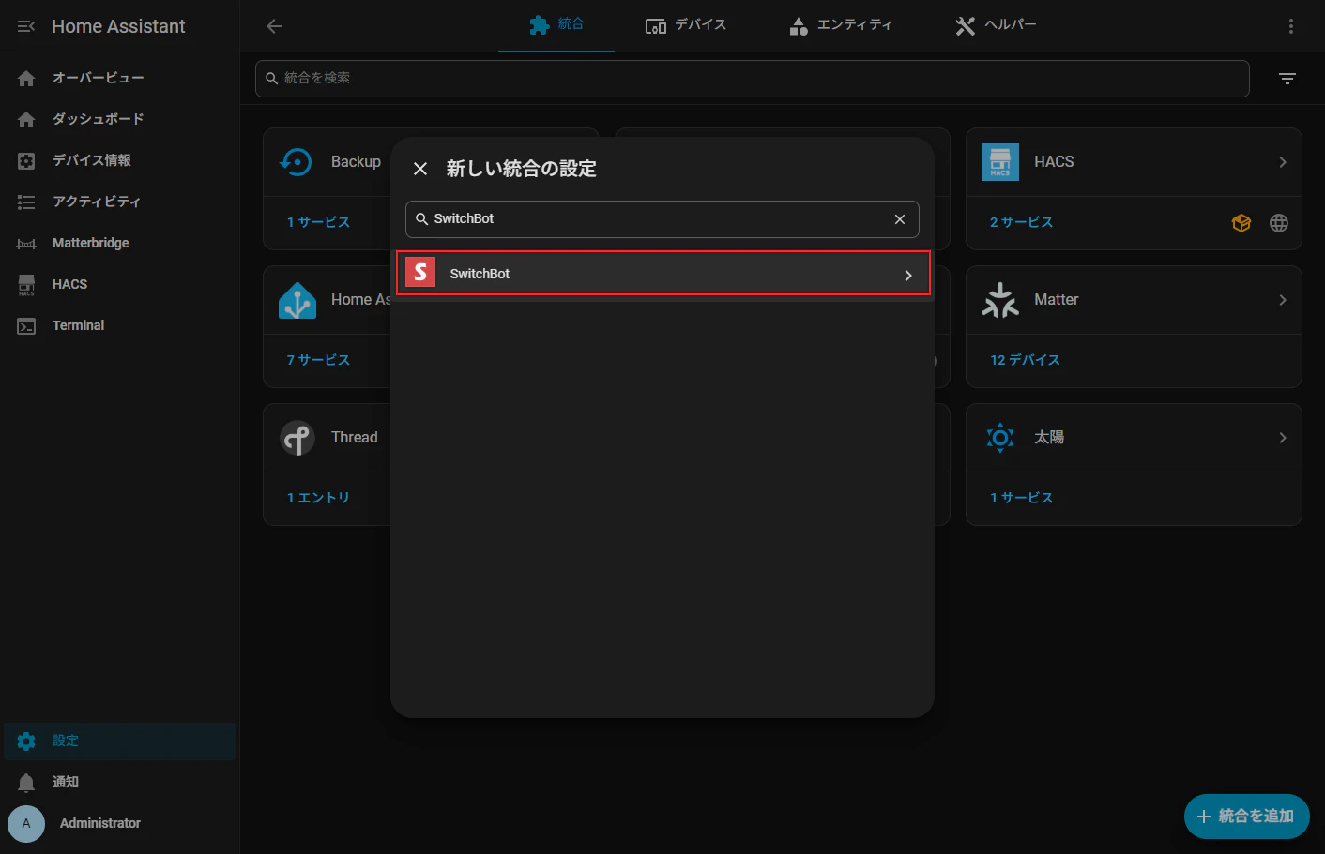This screenshot has width=1325, height=854.
Task: Open ダッシュボード in the sidebar
Action: [x=120, y=119]
